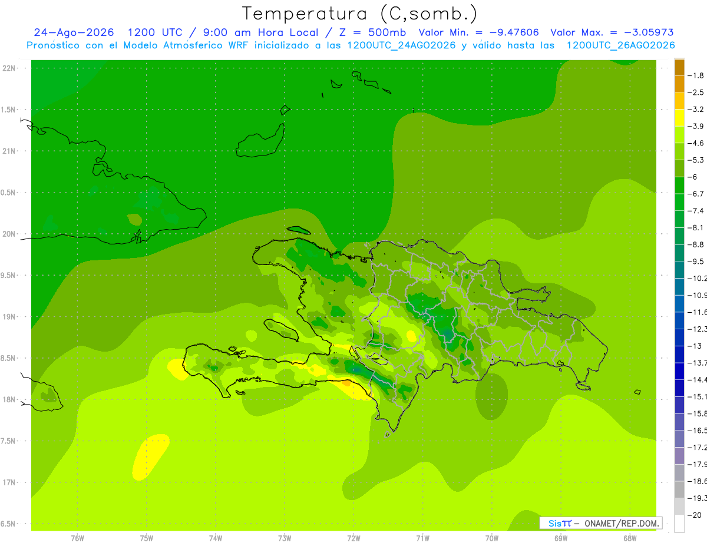Click the "-4.6" colorbar label

(696, 143)
